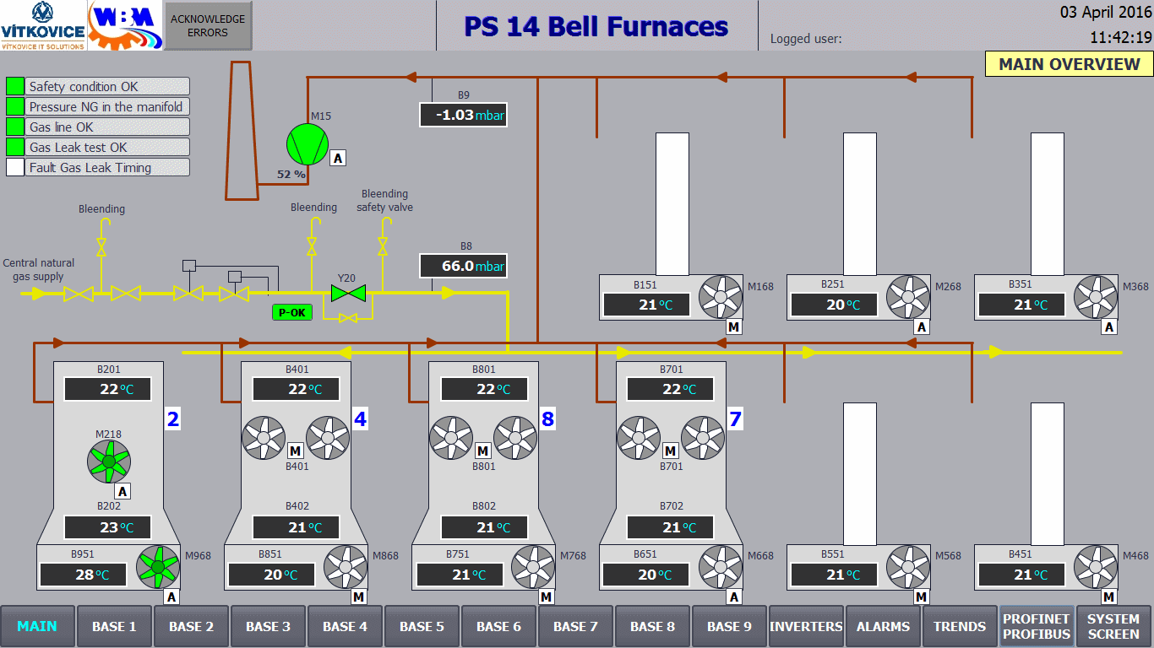Screen dimensions: 1154x648
Task: Open the BASE 1 screen tab
Action: [114, 626]
